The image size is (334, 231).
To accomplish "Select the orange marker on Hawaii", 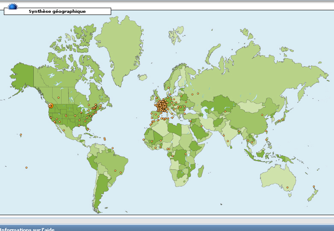I will [x=21, y=135].
